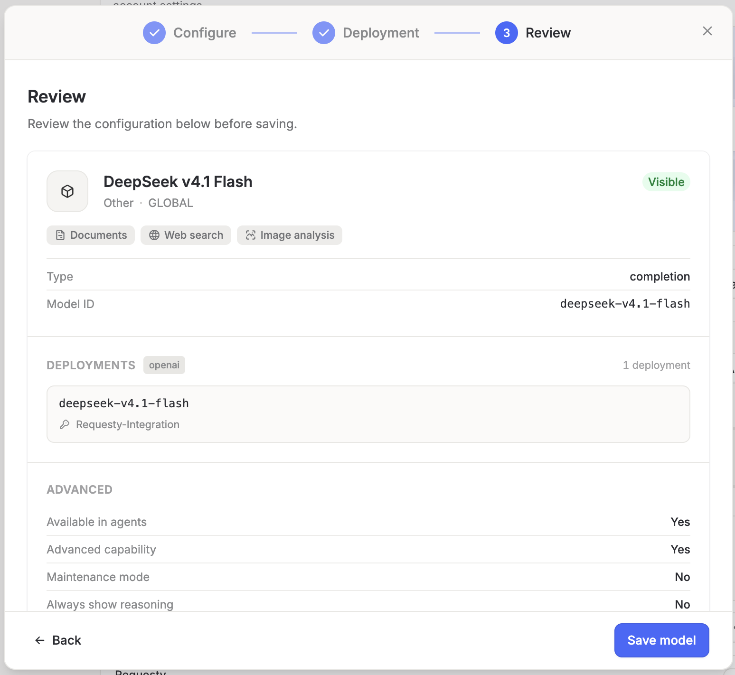
Task: Click the Advanced capability label
Action: click(x=102, y=550)
